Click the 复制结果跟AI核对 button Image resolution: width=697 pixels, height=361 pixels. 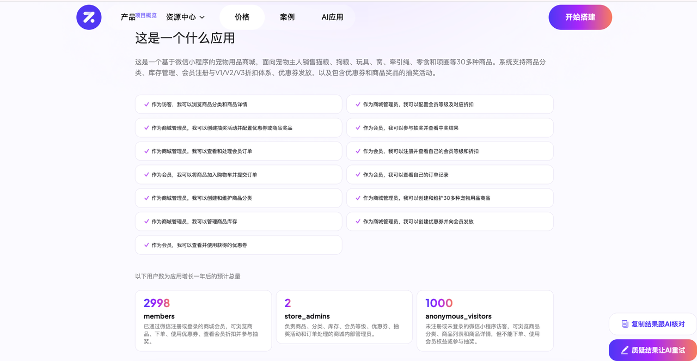pyautogui.click(x=652, y=324)
